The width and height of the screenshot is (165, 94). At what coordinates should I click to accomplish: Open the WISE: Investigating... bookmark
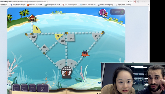point(106,5)
